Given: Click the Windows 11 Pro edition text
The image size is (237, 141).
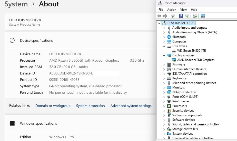Looking at the screenshot, I should click(x=62, y=137).
